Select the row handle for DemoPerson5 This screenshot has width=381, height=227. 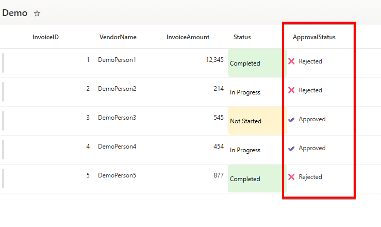(x=4, y=179)
